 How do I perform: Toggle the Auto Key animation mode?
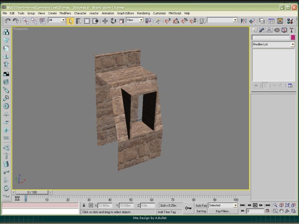(201, 205)
